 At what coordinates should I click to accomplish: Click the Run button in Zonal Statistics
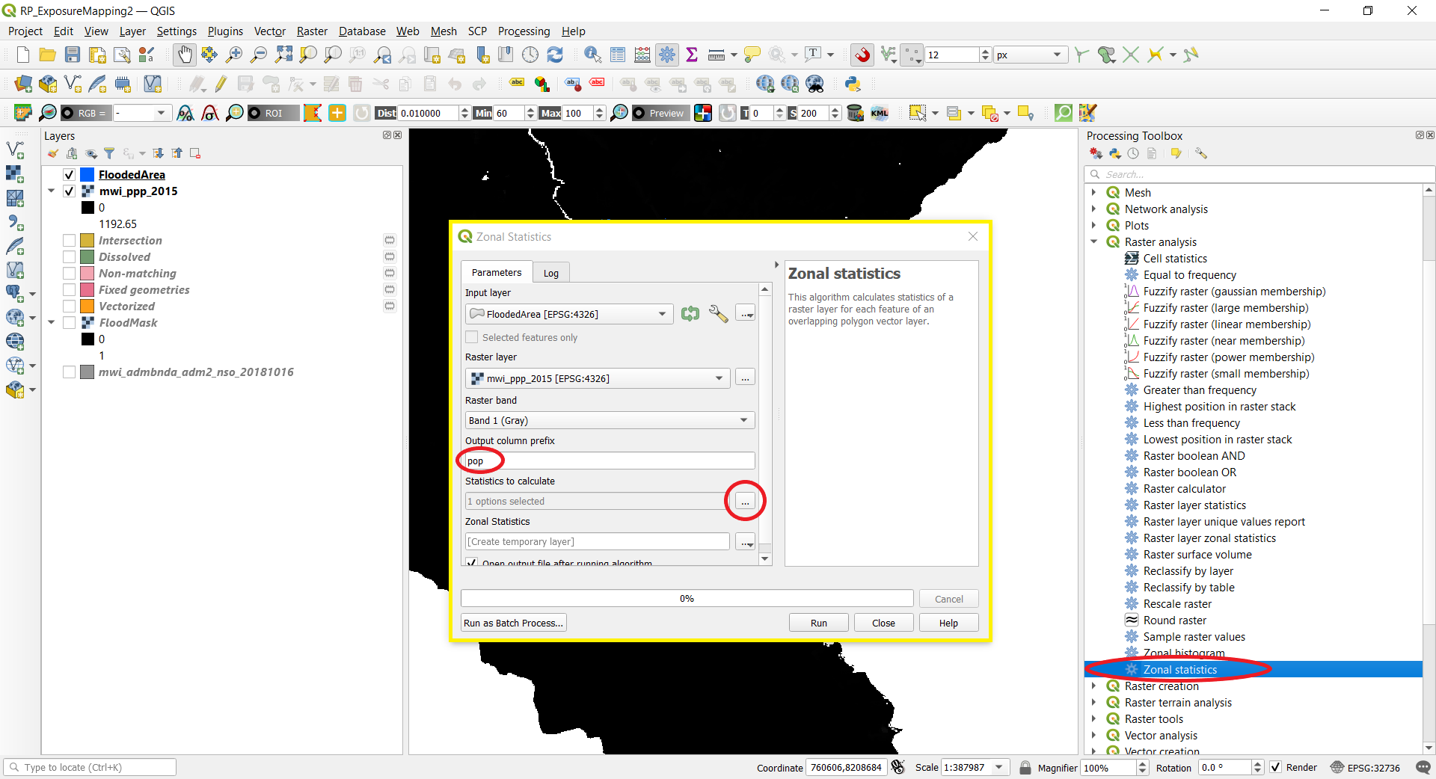pos(818,622)
